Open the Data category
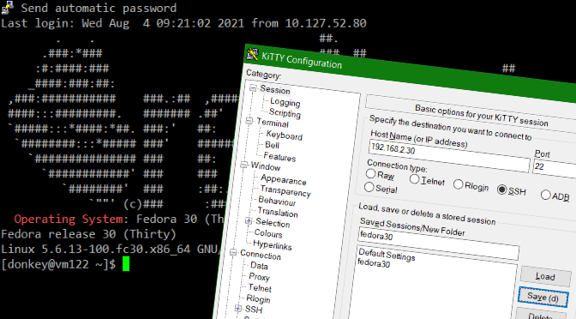This screenshot has height=319, width=576. click(x=259, y=265)
